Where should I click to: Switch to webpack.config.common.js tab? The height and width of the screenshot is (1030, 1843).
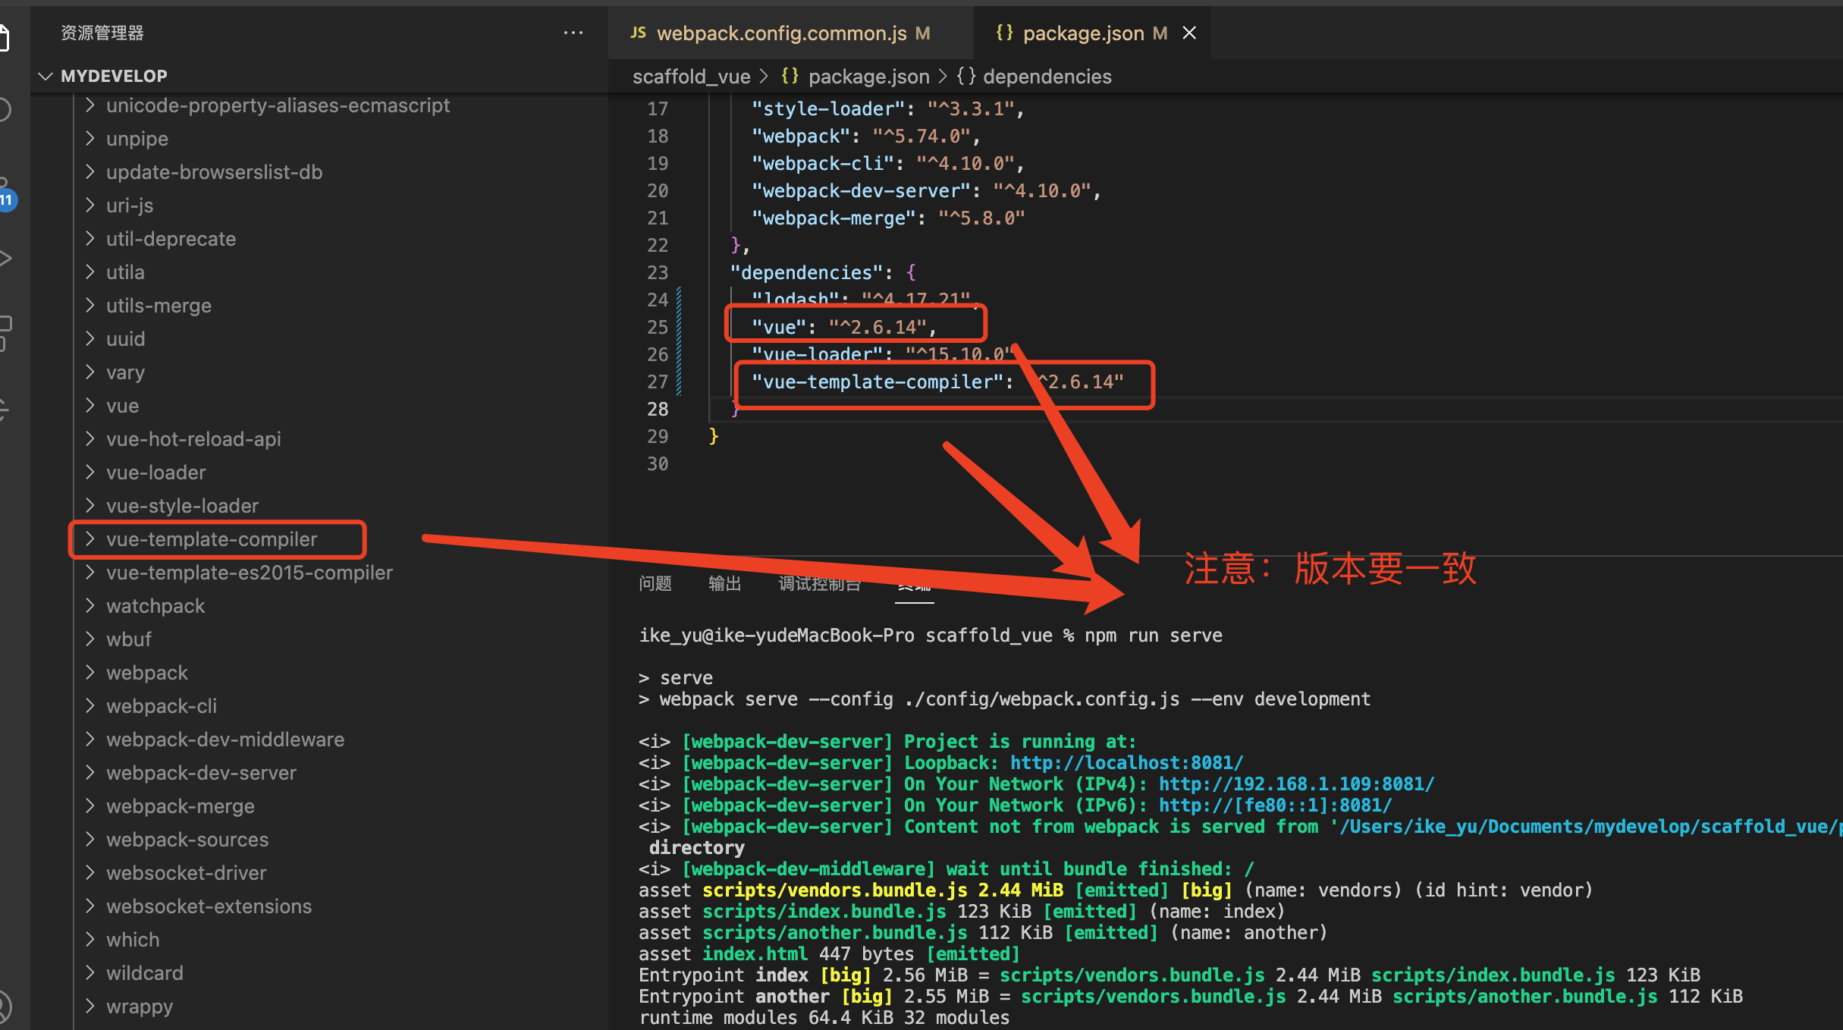click(781, 33)
